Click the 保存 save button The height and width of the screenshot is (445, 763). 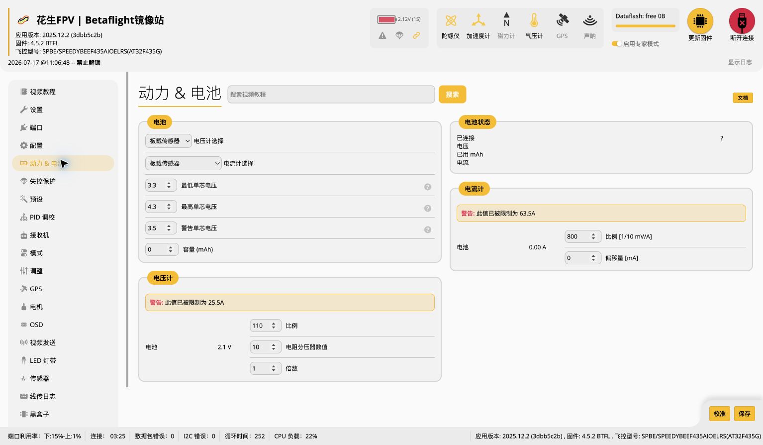(744, 414)
